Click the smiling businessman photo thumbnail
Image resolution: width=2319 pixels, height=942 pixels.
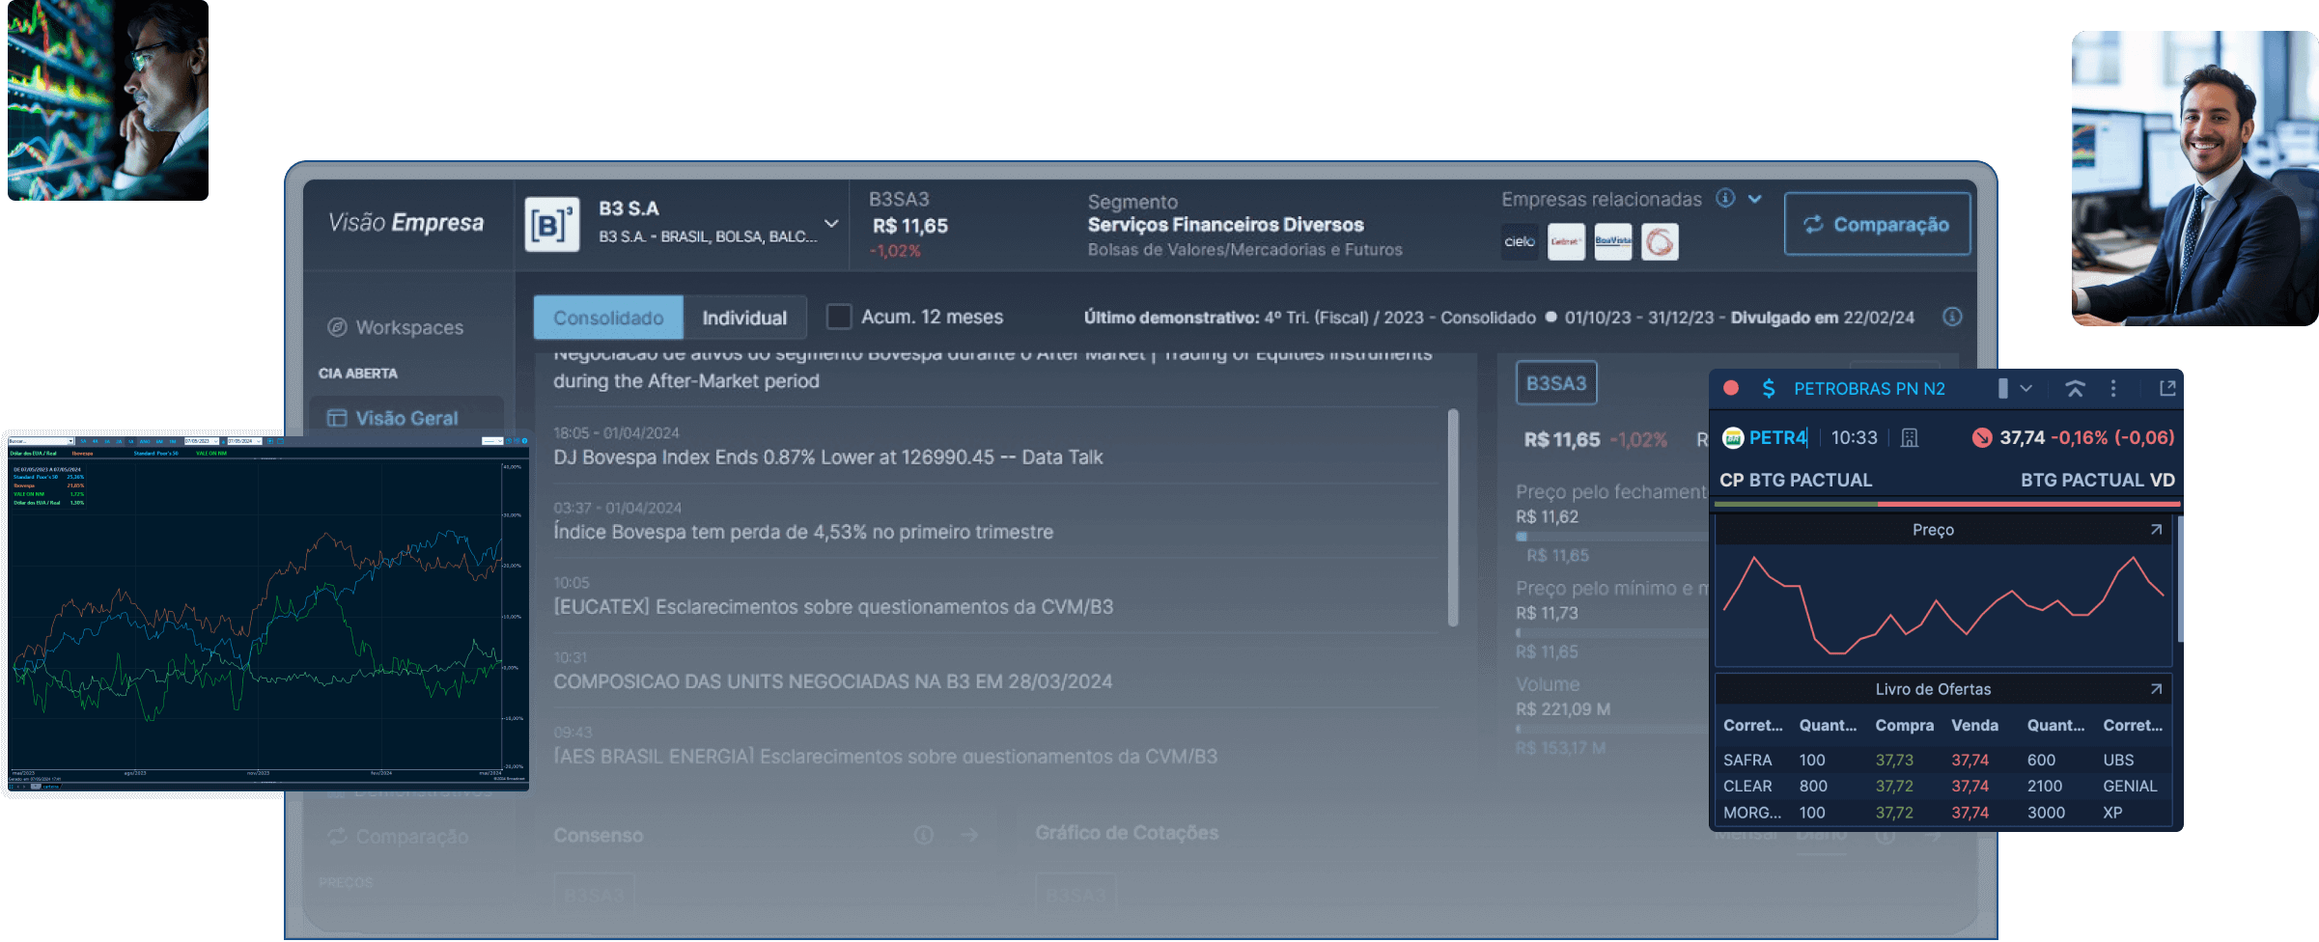click(2195, 179)
